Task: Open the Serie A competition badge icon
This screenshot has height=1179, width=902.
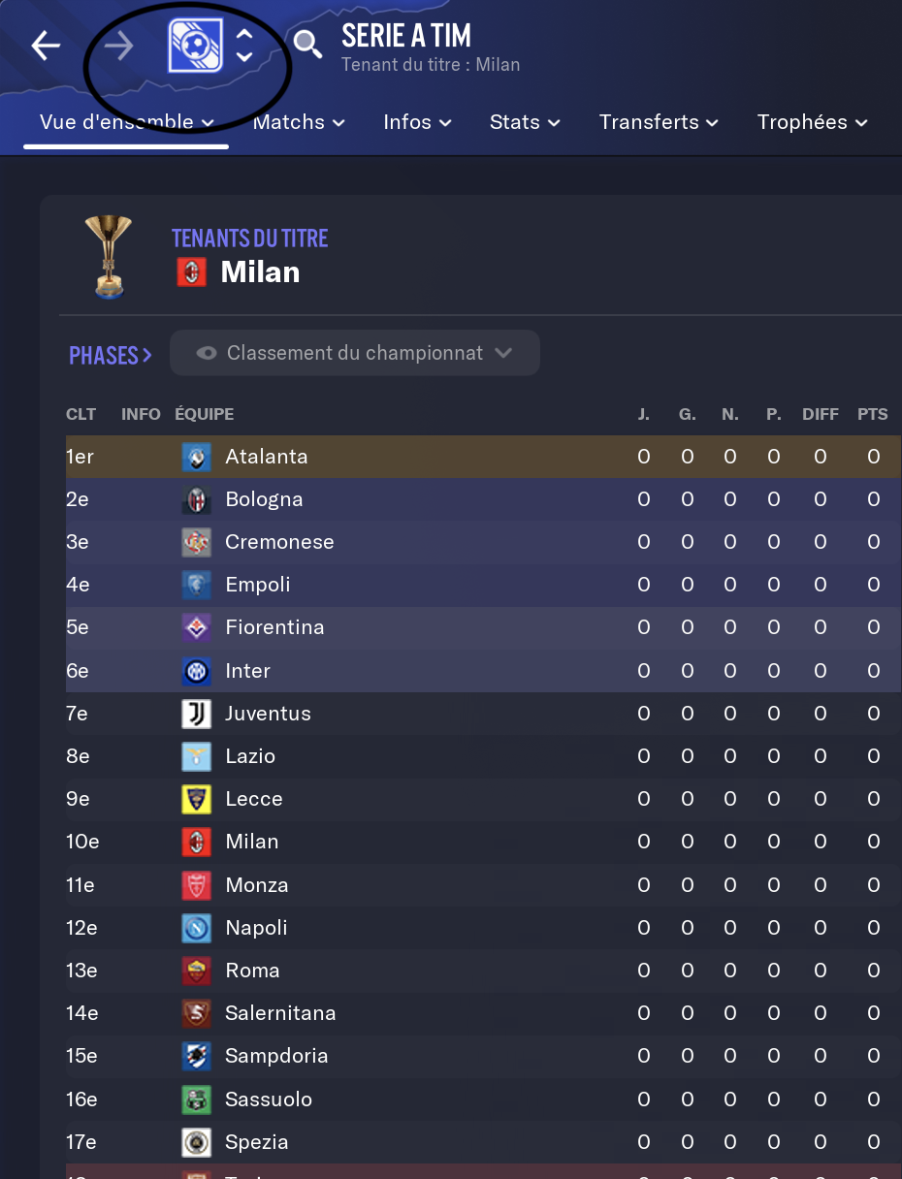Action: (x=196, y=46)
